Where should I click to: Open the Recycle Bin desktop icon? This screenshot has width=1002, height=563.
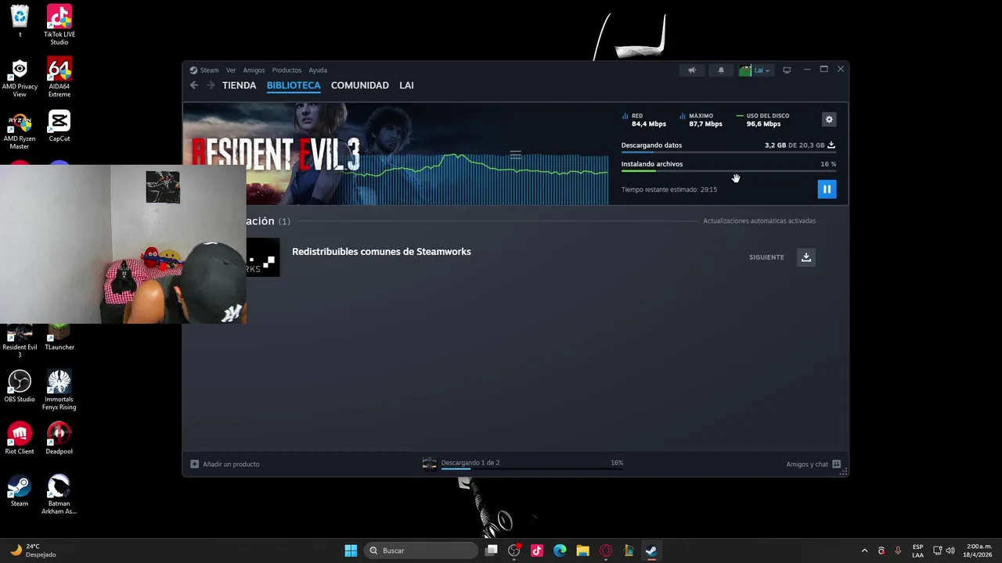[x=20, y=21]
